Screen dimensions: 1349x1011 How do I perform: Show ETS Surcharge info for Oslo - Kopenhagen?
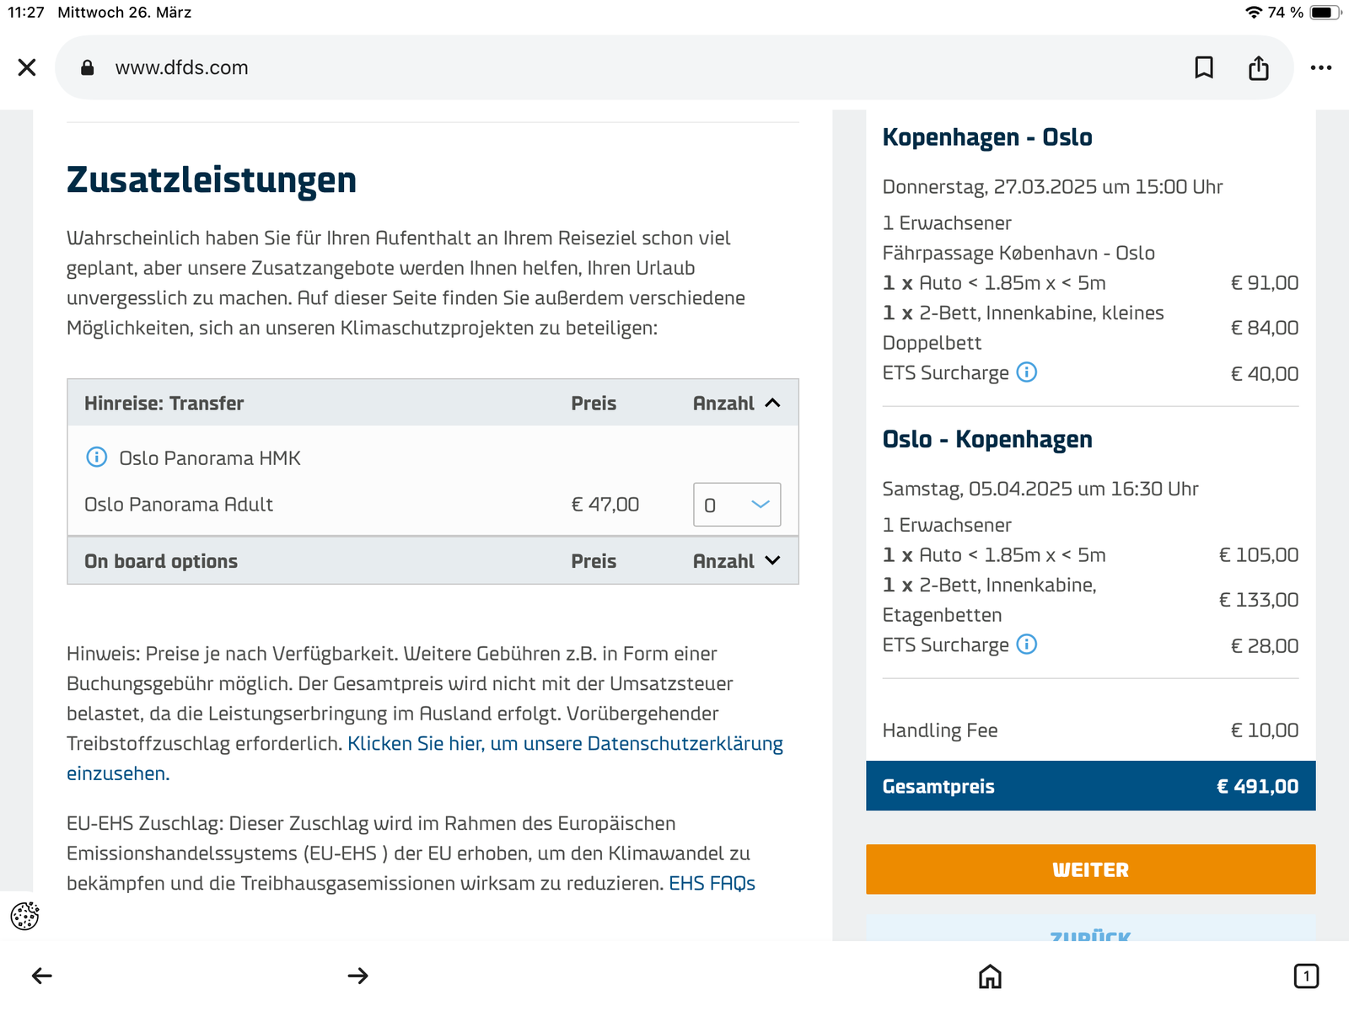pos(1026,645)
